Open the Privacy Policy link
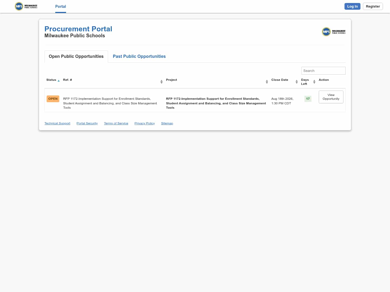This screenshot has height=292, width=390. pyautogui.click(x=145, y=123)
